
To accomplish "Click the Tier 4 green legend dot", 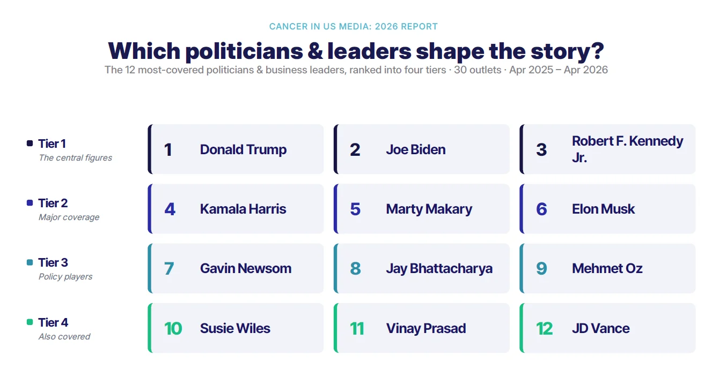I will coord(30,322).
